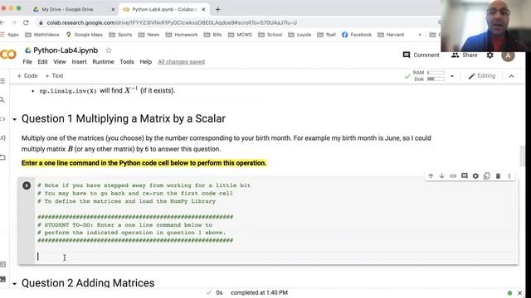531x298 pixels.
Task: Open notebook settings gear in header
Action: pos(490,55)
